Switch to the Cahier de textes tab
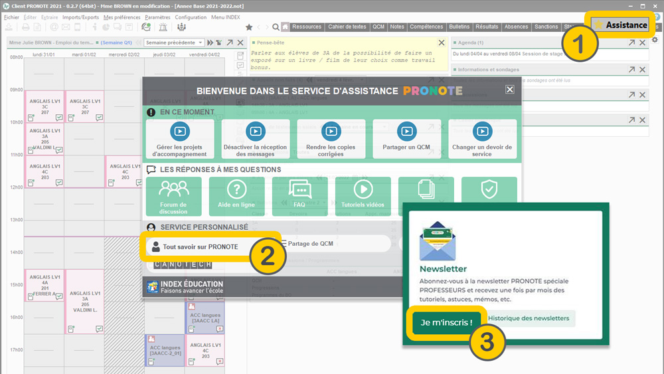 [347, 27]
